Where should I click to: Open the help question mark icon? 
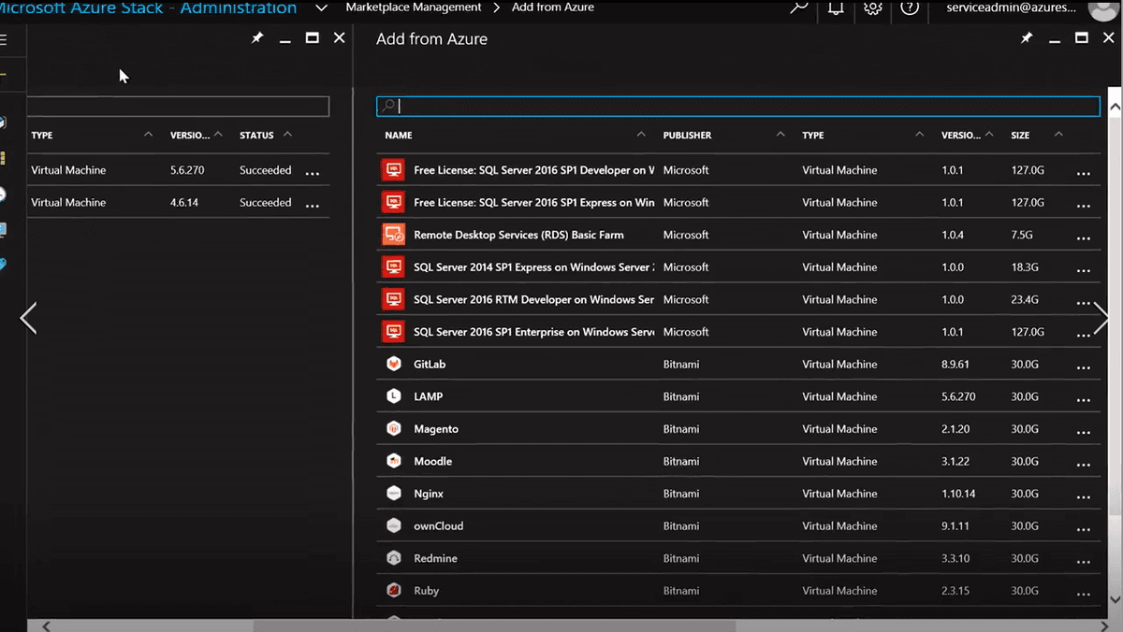pyautogui.click(x=910, y=7)
